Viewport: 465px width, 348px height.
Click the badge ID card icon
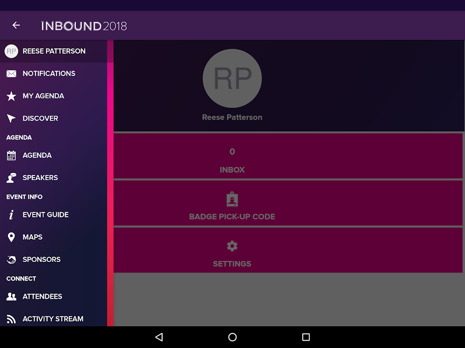(x=232, y=199)
